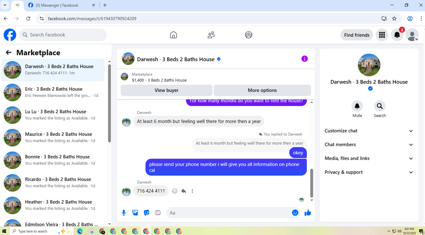This screenshot has height=235, width=425.
Task: Open the Chrome profile icon
Action: 410,19
